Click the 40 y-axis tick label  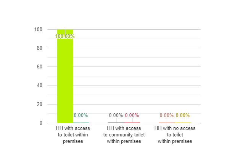[40, 85]
